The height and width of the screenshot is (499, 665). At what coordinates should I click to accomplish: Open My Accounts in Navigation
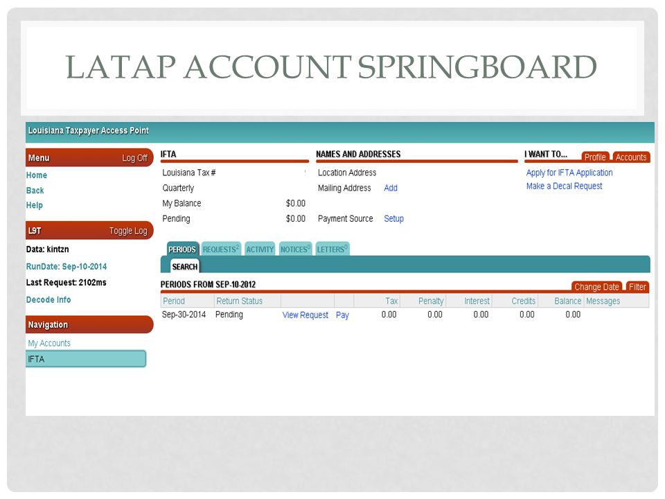pyautogui.click(x=49, y=343)
